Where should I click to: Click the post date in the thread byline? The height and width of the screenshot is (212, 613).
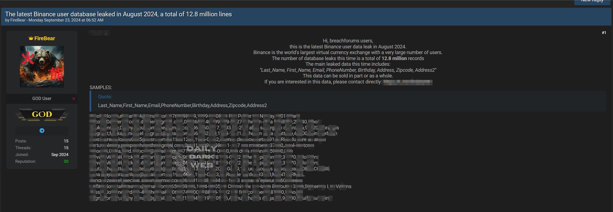66,20
